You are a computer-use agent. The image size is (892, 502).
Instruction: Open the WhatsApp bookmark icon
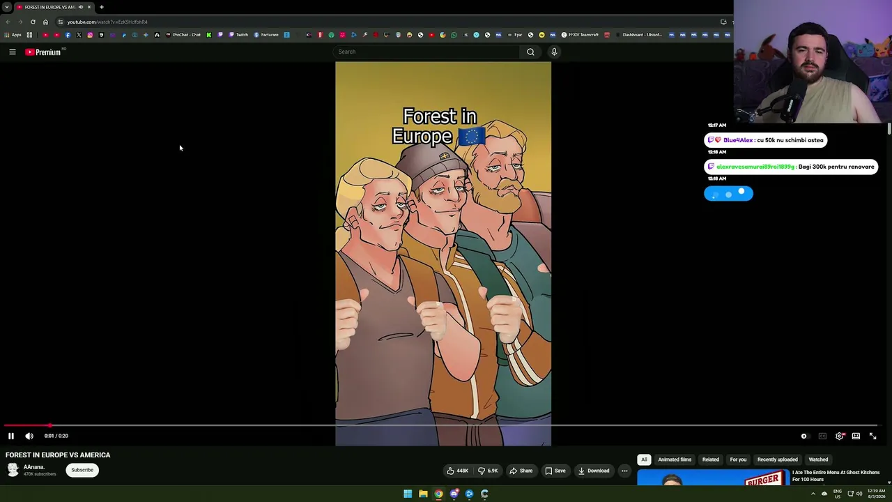tap(454, 35)
